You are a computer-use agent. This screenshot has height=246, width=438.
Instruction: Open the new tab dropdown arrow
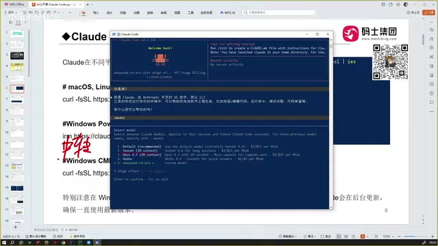coord(92,5)
